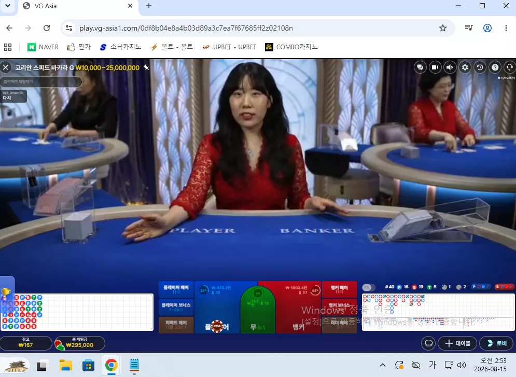The image size is (516, 377).
Task: Place bet on the green 무 8:1 area
Action: click(258, 311)
